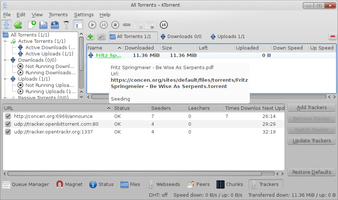338x200 pixels.
Task: Click the Torrents activity download icon
Action: click(6, 25)
